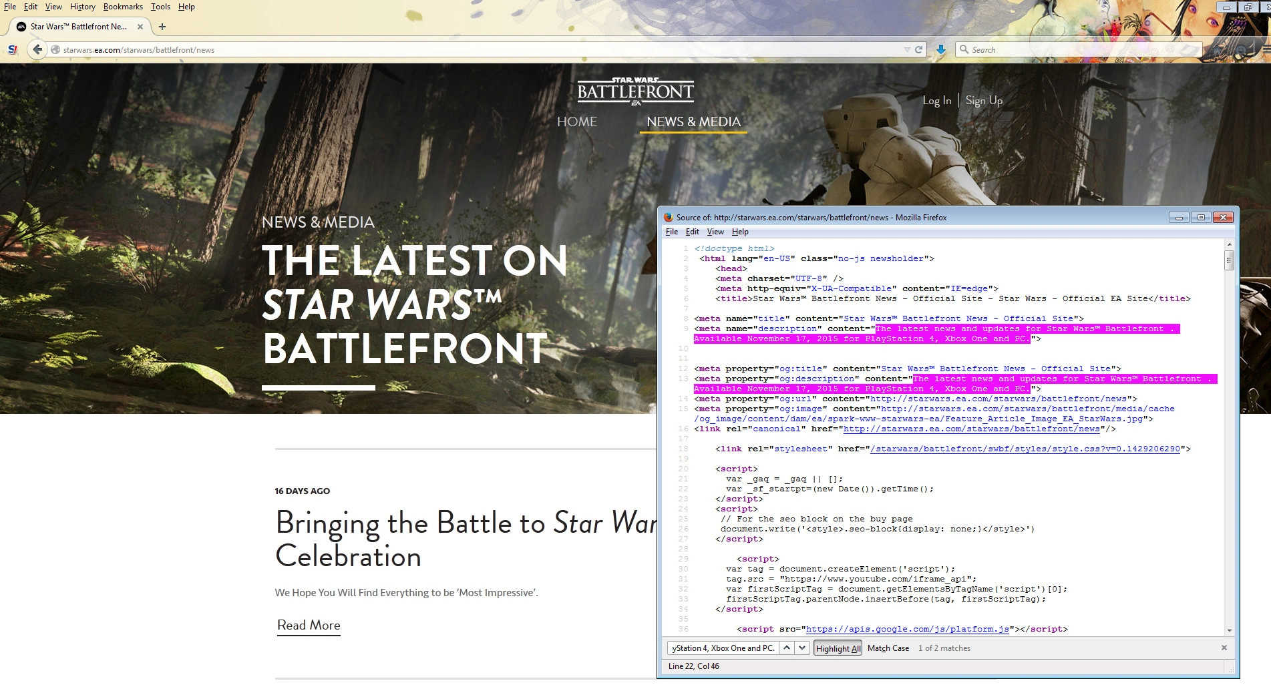Open File menu in the source viewer window
This screenshot has height=693, width=1271.
coord(672,232)
